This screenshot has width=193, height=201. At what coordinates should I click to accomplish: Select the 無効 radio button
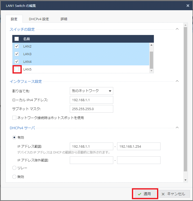[14, 176]
